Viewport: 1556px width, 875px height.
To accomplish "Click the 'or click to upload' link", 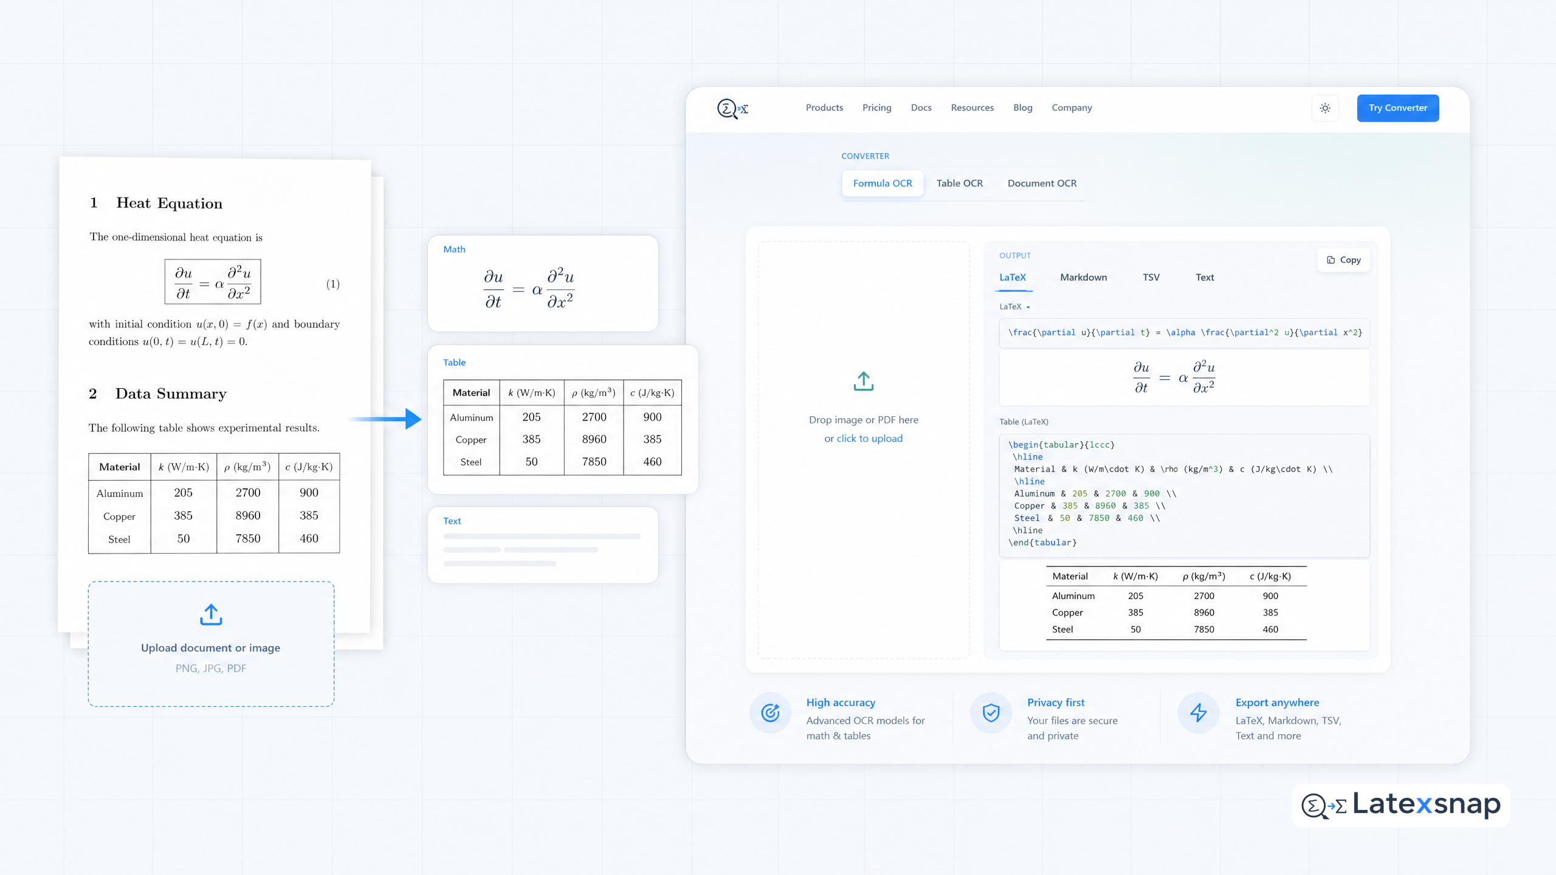I will pos(863,439).
